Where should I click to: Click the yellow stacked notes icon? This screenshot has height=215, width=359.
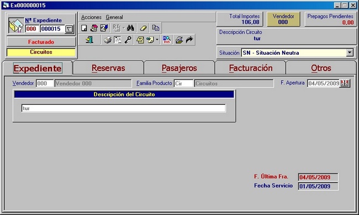(x=140, y=40)
